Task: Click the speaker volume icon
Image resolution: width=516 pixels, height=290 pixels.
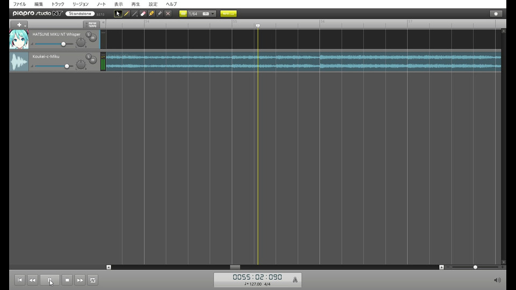Action: [497, 280]
